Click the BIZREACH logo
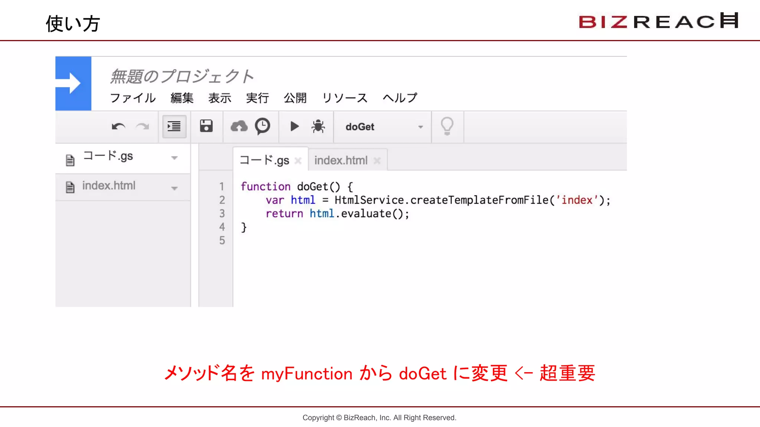Viewport: 760px width, 427px height. [659, 21]
